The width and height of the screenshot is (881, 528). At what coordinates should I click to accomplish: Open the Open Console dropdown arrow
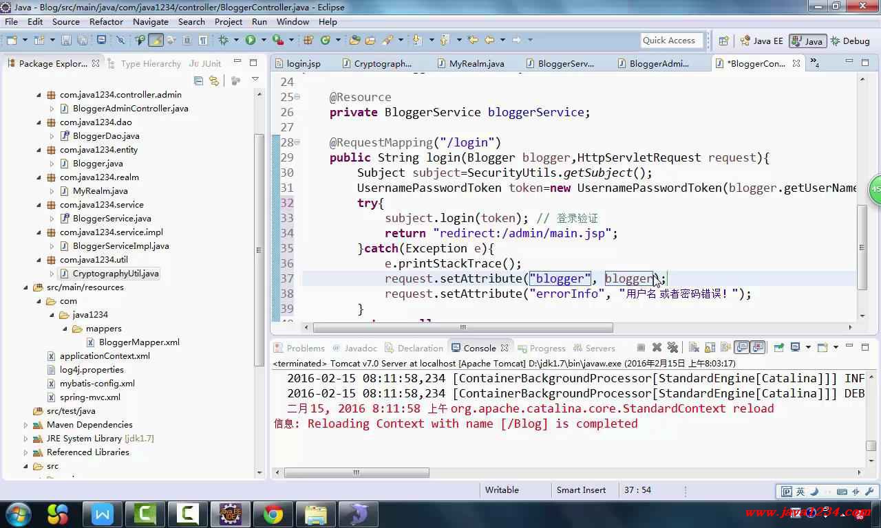(x=836, y=348)
